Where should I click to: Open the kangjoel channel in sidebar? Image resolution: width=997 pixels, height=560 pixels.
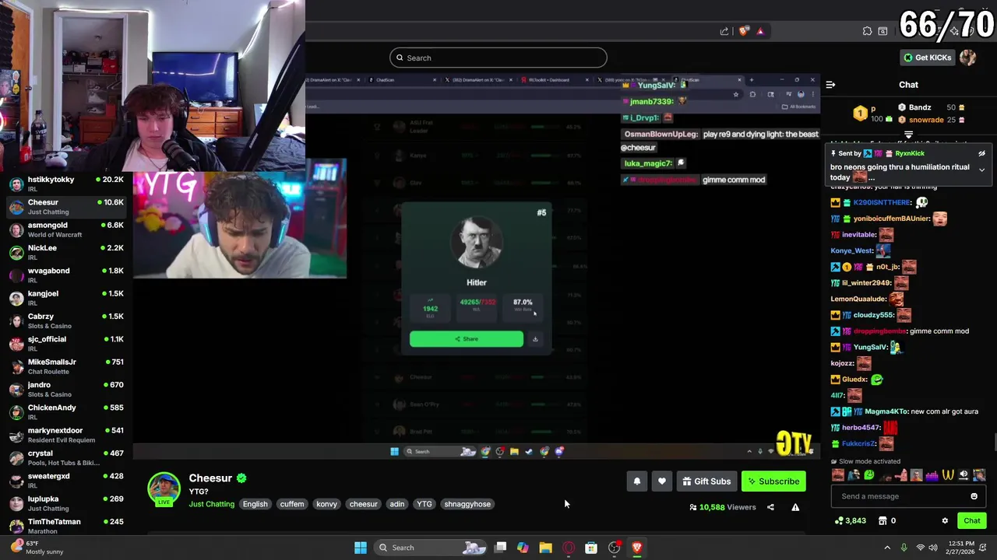tap(68, 298)
